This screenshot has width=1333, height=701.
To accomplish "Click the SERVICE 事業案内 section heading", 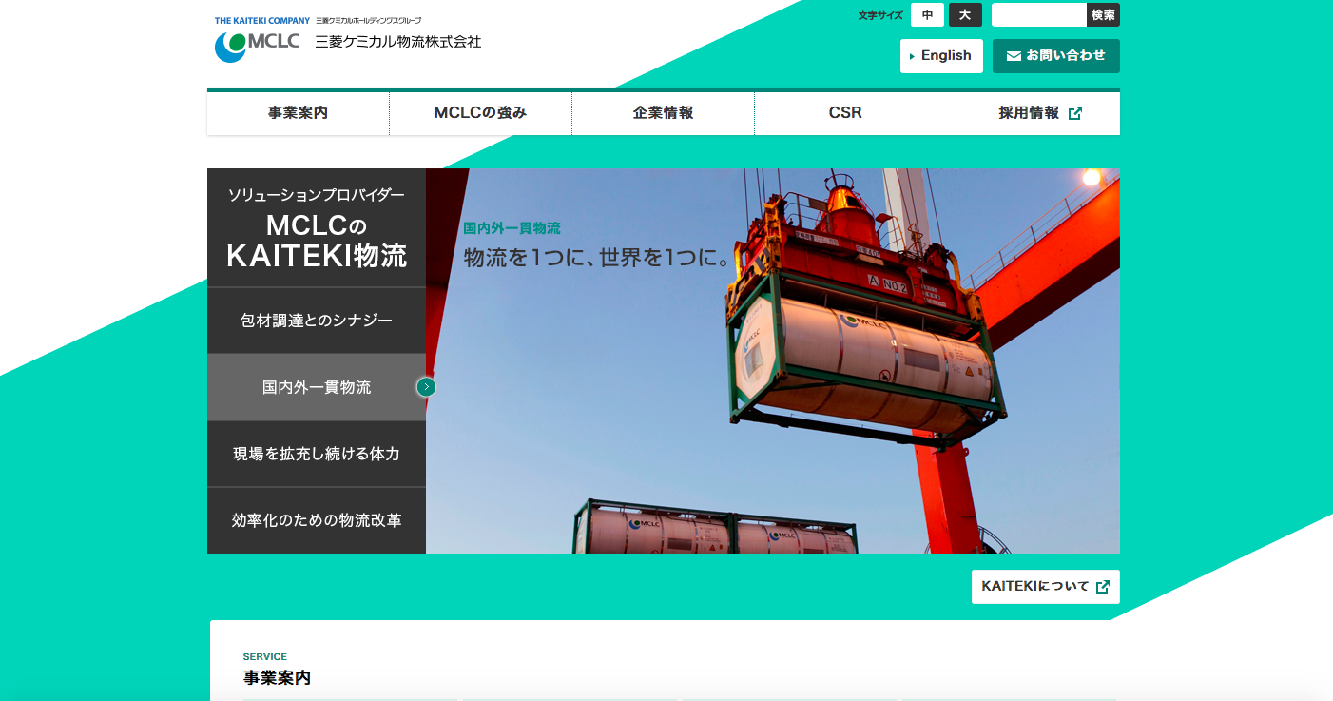I will pos(277,670).
